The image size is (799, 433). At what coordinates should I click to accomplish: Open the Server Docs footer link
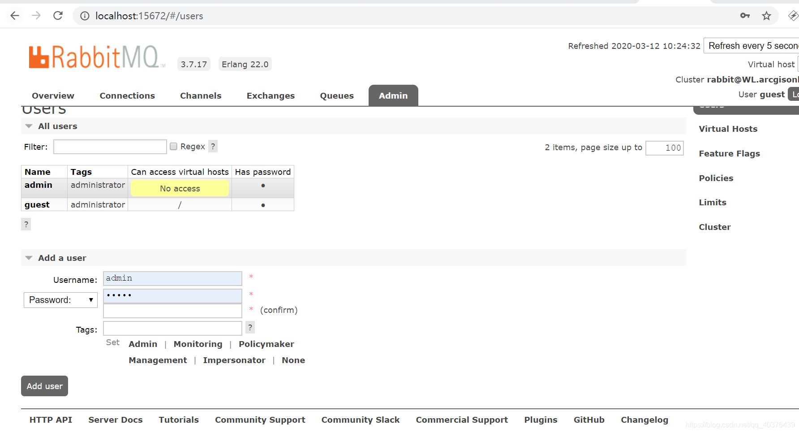tap(116, 420)
